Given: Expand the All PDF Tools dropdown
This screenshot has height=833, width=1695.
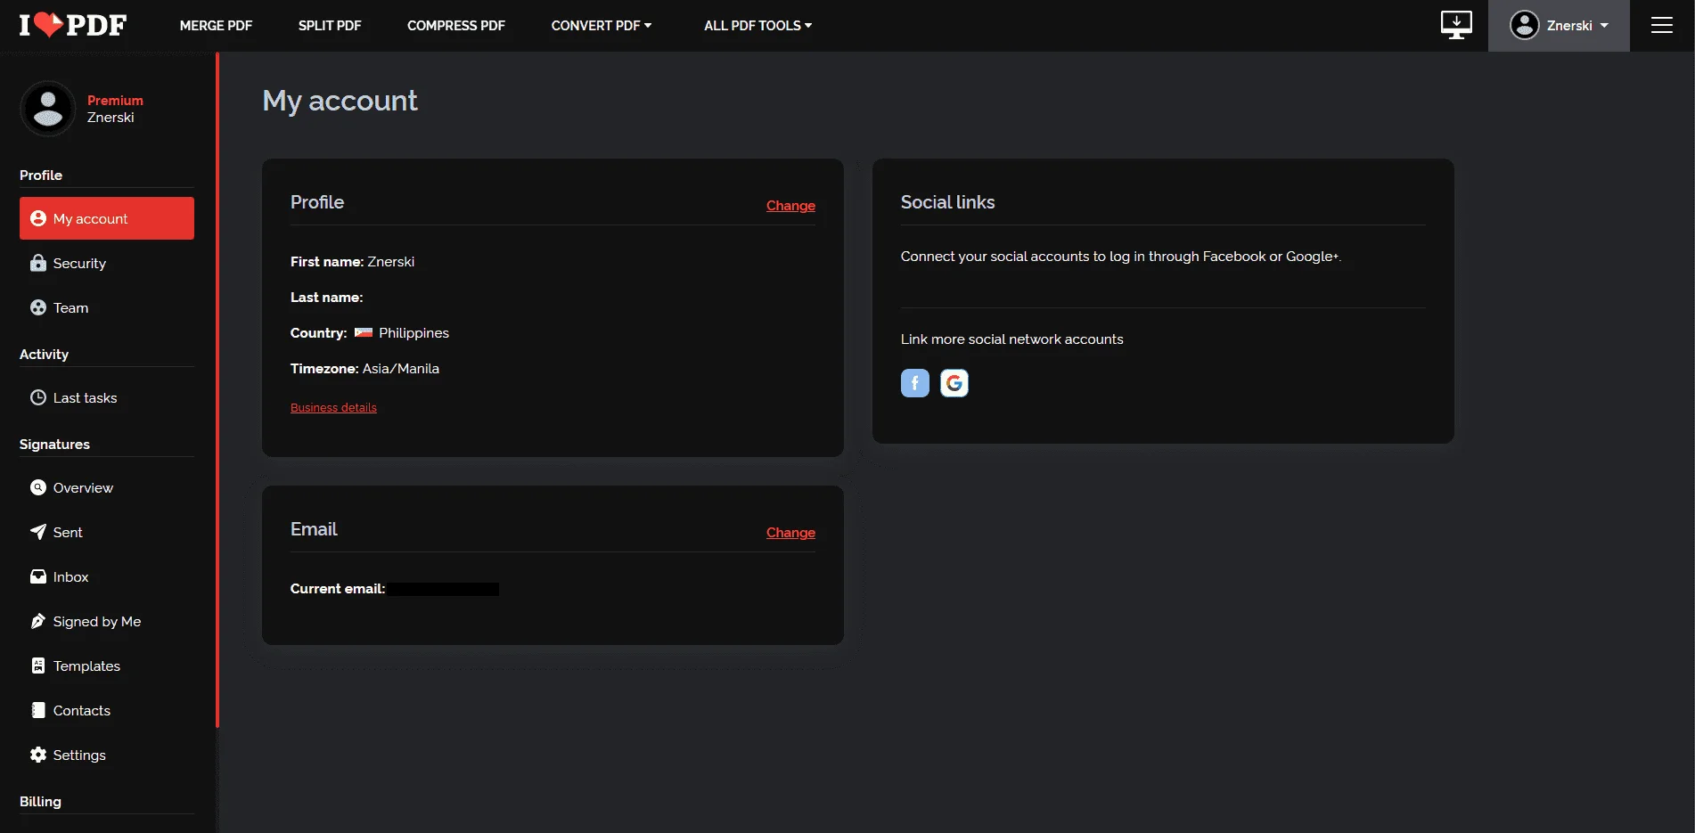Looking at the screenshot, I should tap(758, 26).
